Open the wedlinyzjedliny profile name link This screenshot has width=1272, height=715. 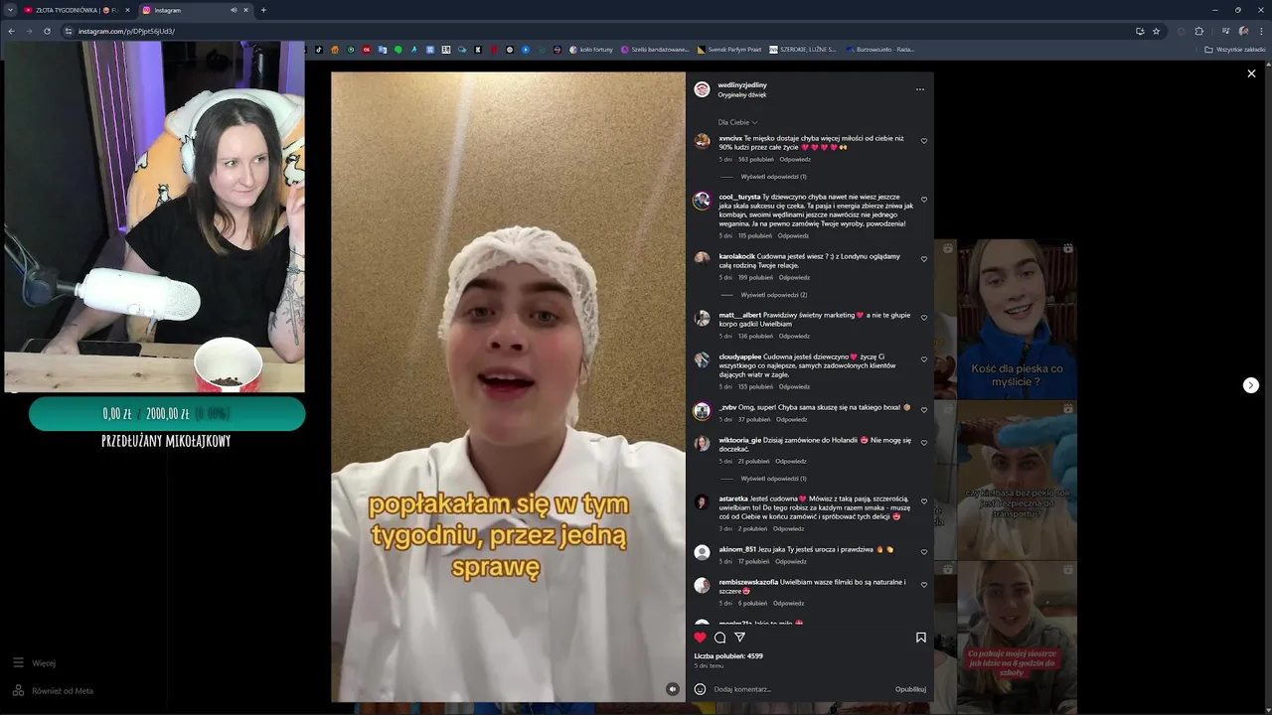click(742, 85)
